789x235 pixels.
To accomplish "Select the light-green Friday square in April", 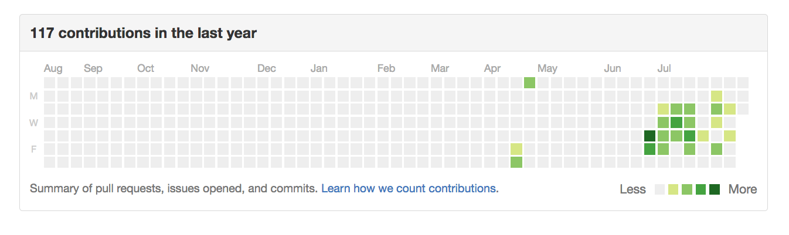I will (516, 149).
